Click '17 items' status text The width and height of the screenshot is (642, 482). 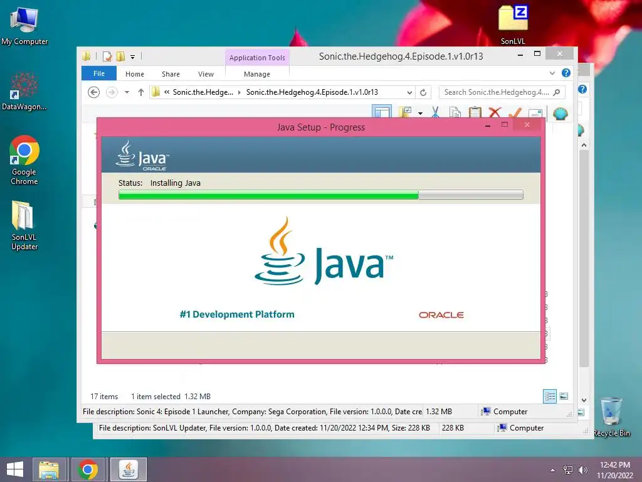pos(104,397)
